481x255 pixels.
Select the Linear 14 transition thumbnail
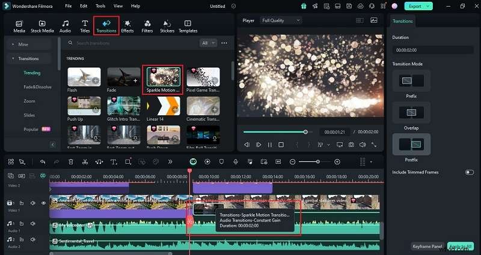pos(164,106)
